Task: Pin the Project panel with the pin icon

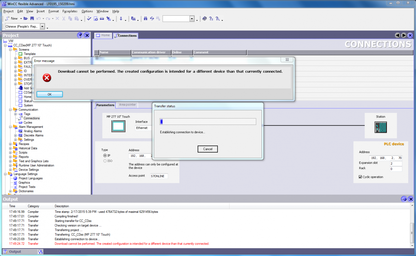Action: tap(80, 35)
